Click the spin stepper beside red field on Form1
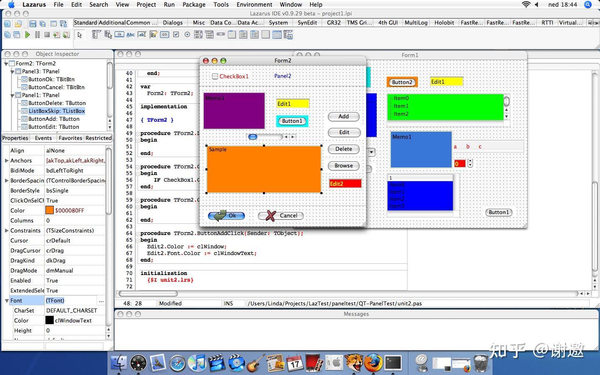This screenshot has height=375, width=600. tap(470, 163)
